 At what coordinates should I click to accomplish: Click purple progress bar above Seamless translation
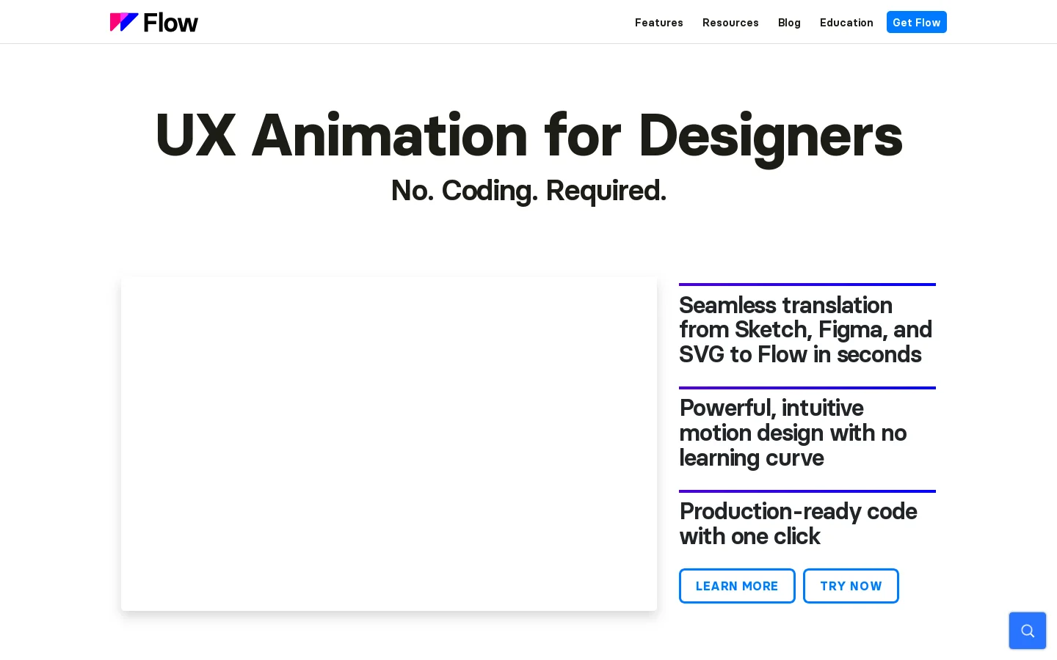(x=807, y=285)
